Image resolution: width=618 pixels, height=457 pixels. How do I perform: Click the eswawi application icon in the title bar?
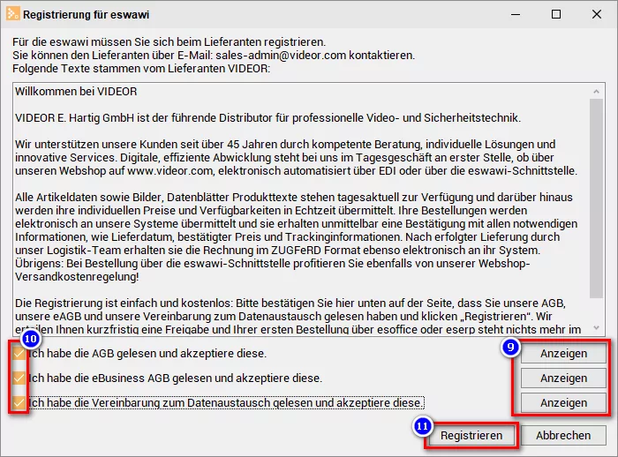12,14
